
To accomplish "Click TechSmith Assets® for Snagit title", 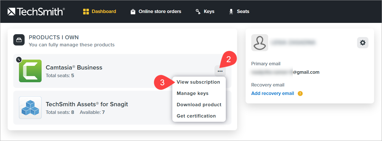I will pyautogui.click(x=87, y=104).
